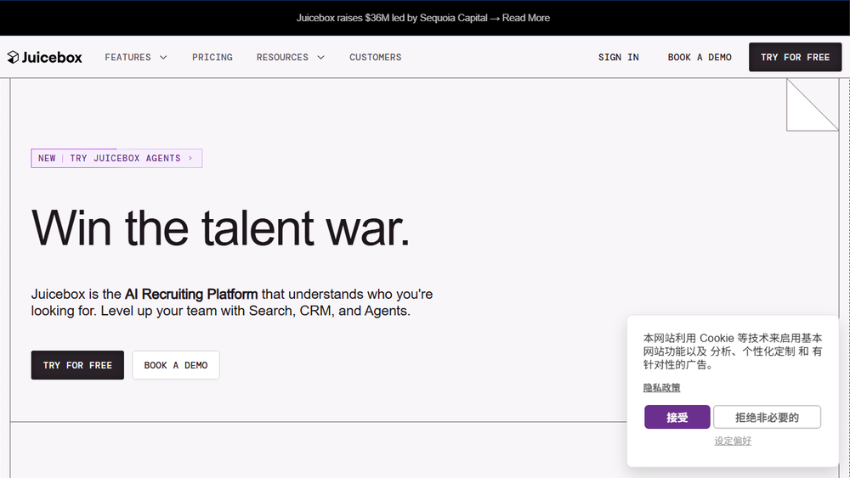Accept cookies with the 接受 button
The height and width of the screenshot is (478, 850).
(x=677, y=417)
